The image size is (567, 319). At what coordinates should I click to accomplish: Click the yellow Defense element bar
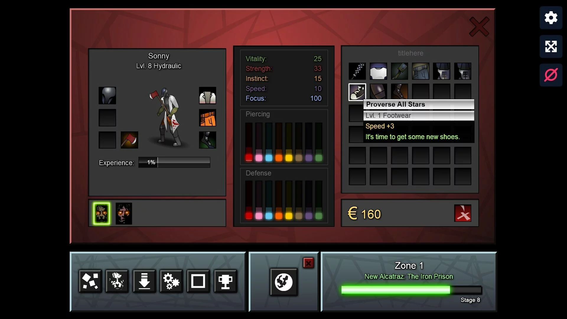click(289, 200)
